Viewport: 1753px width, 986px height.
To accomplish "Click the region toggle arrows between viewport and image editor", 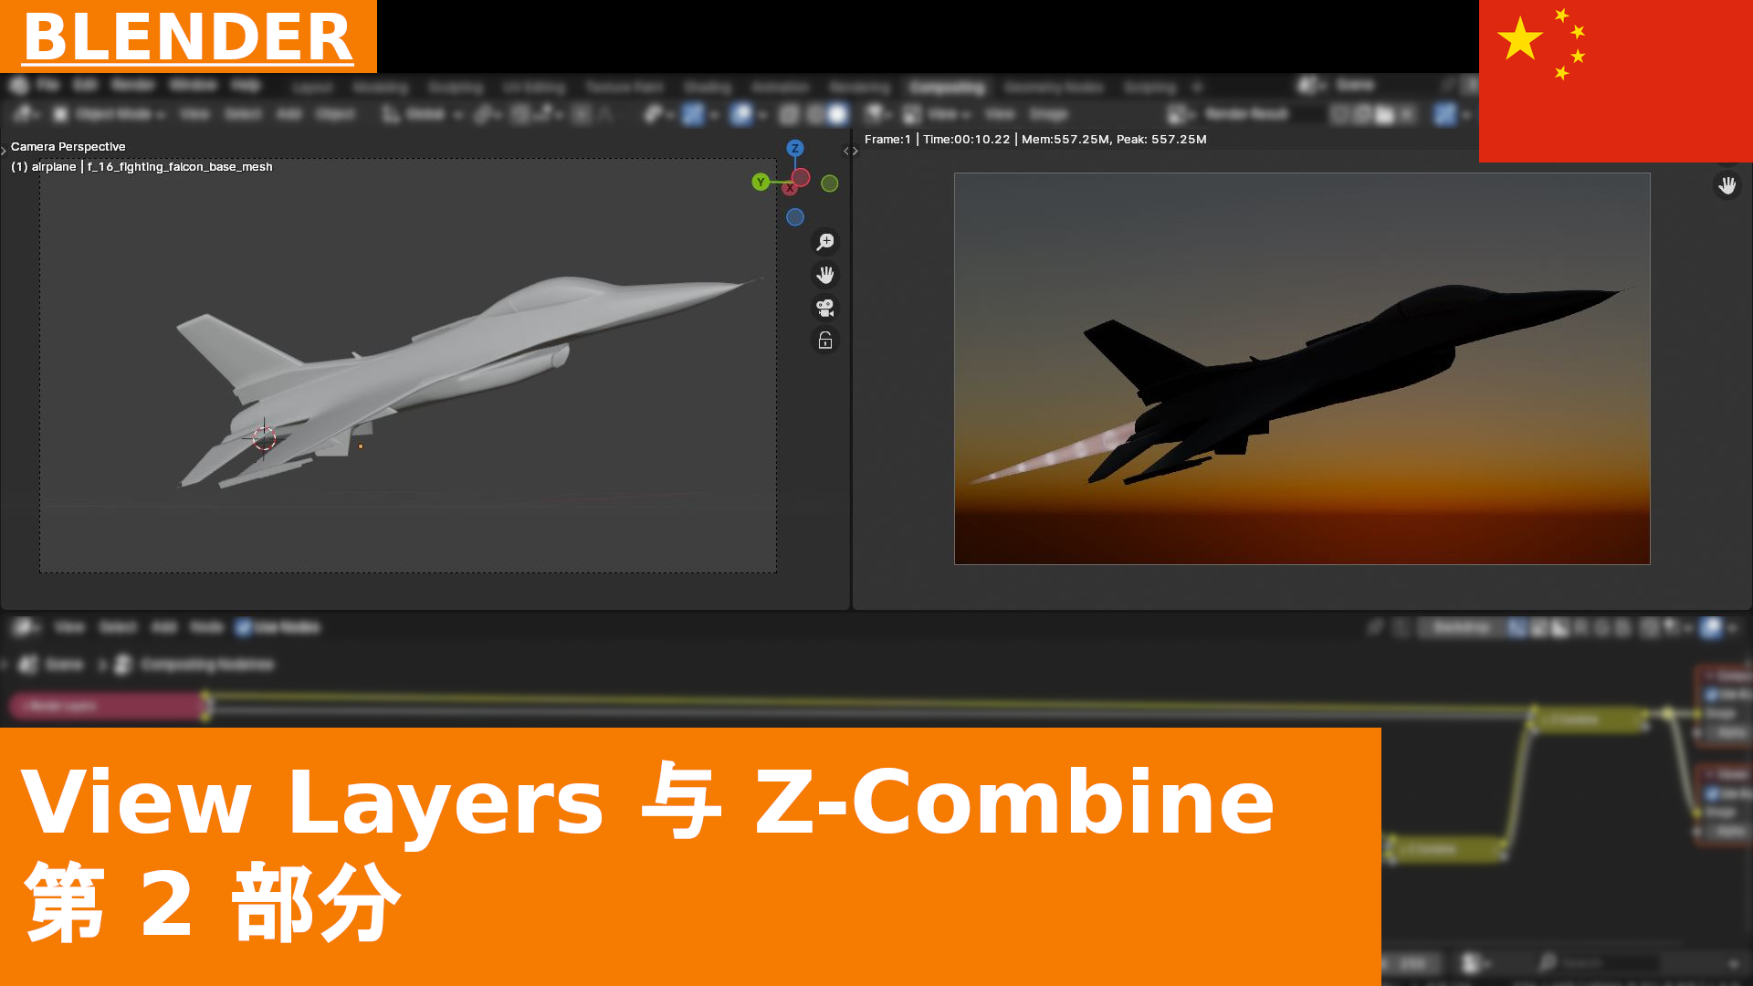I will point(851,151).
